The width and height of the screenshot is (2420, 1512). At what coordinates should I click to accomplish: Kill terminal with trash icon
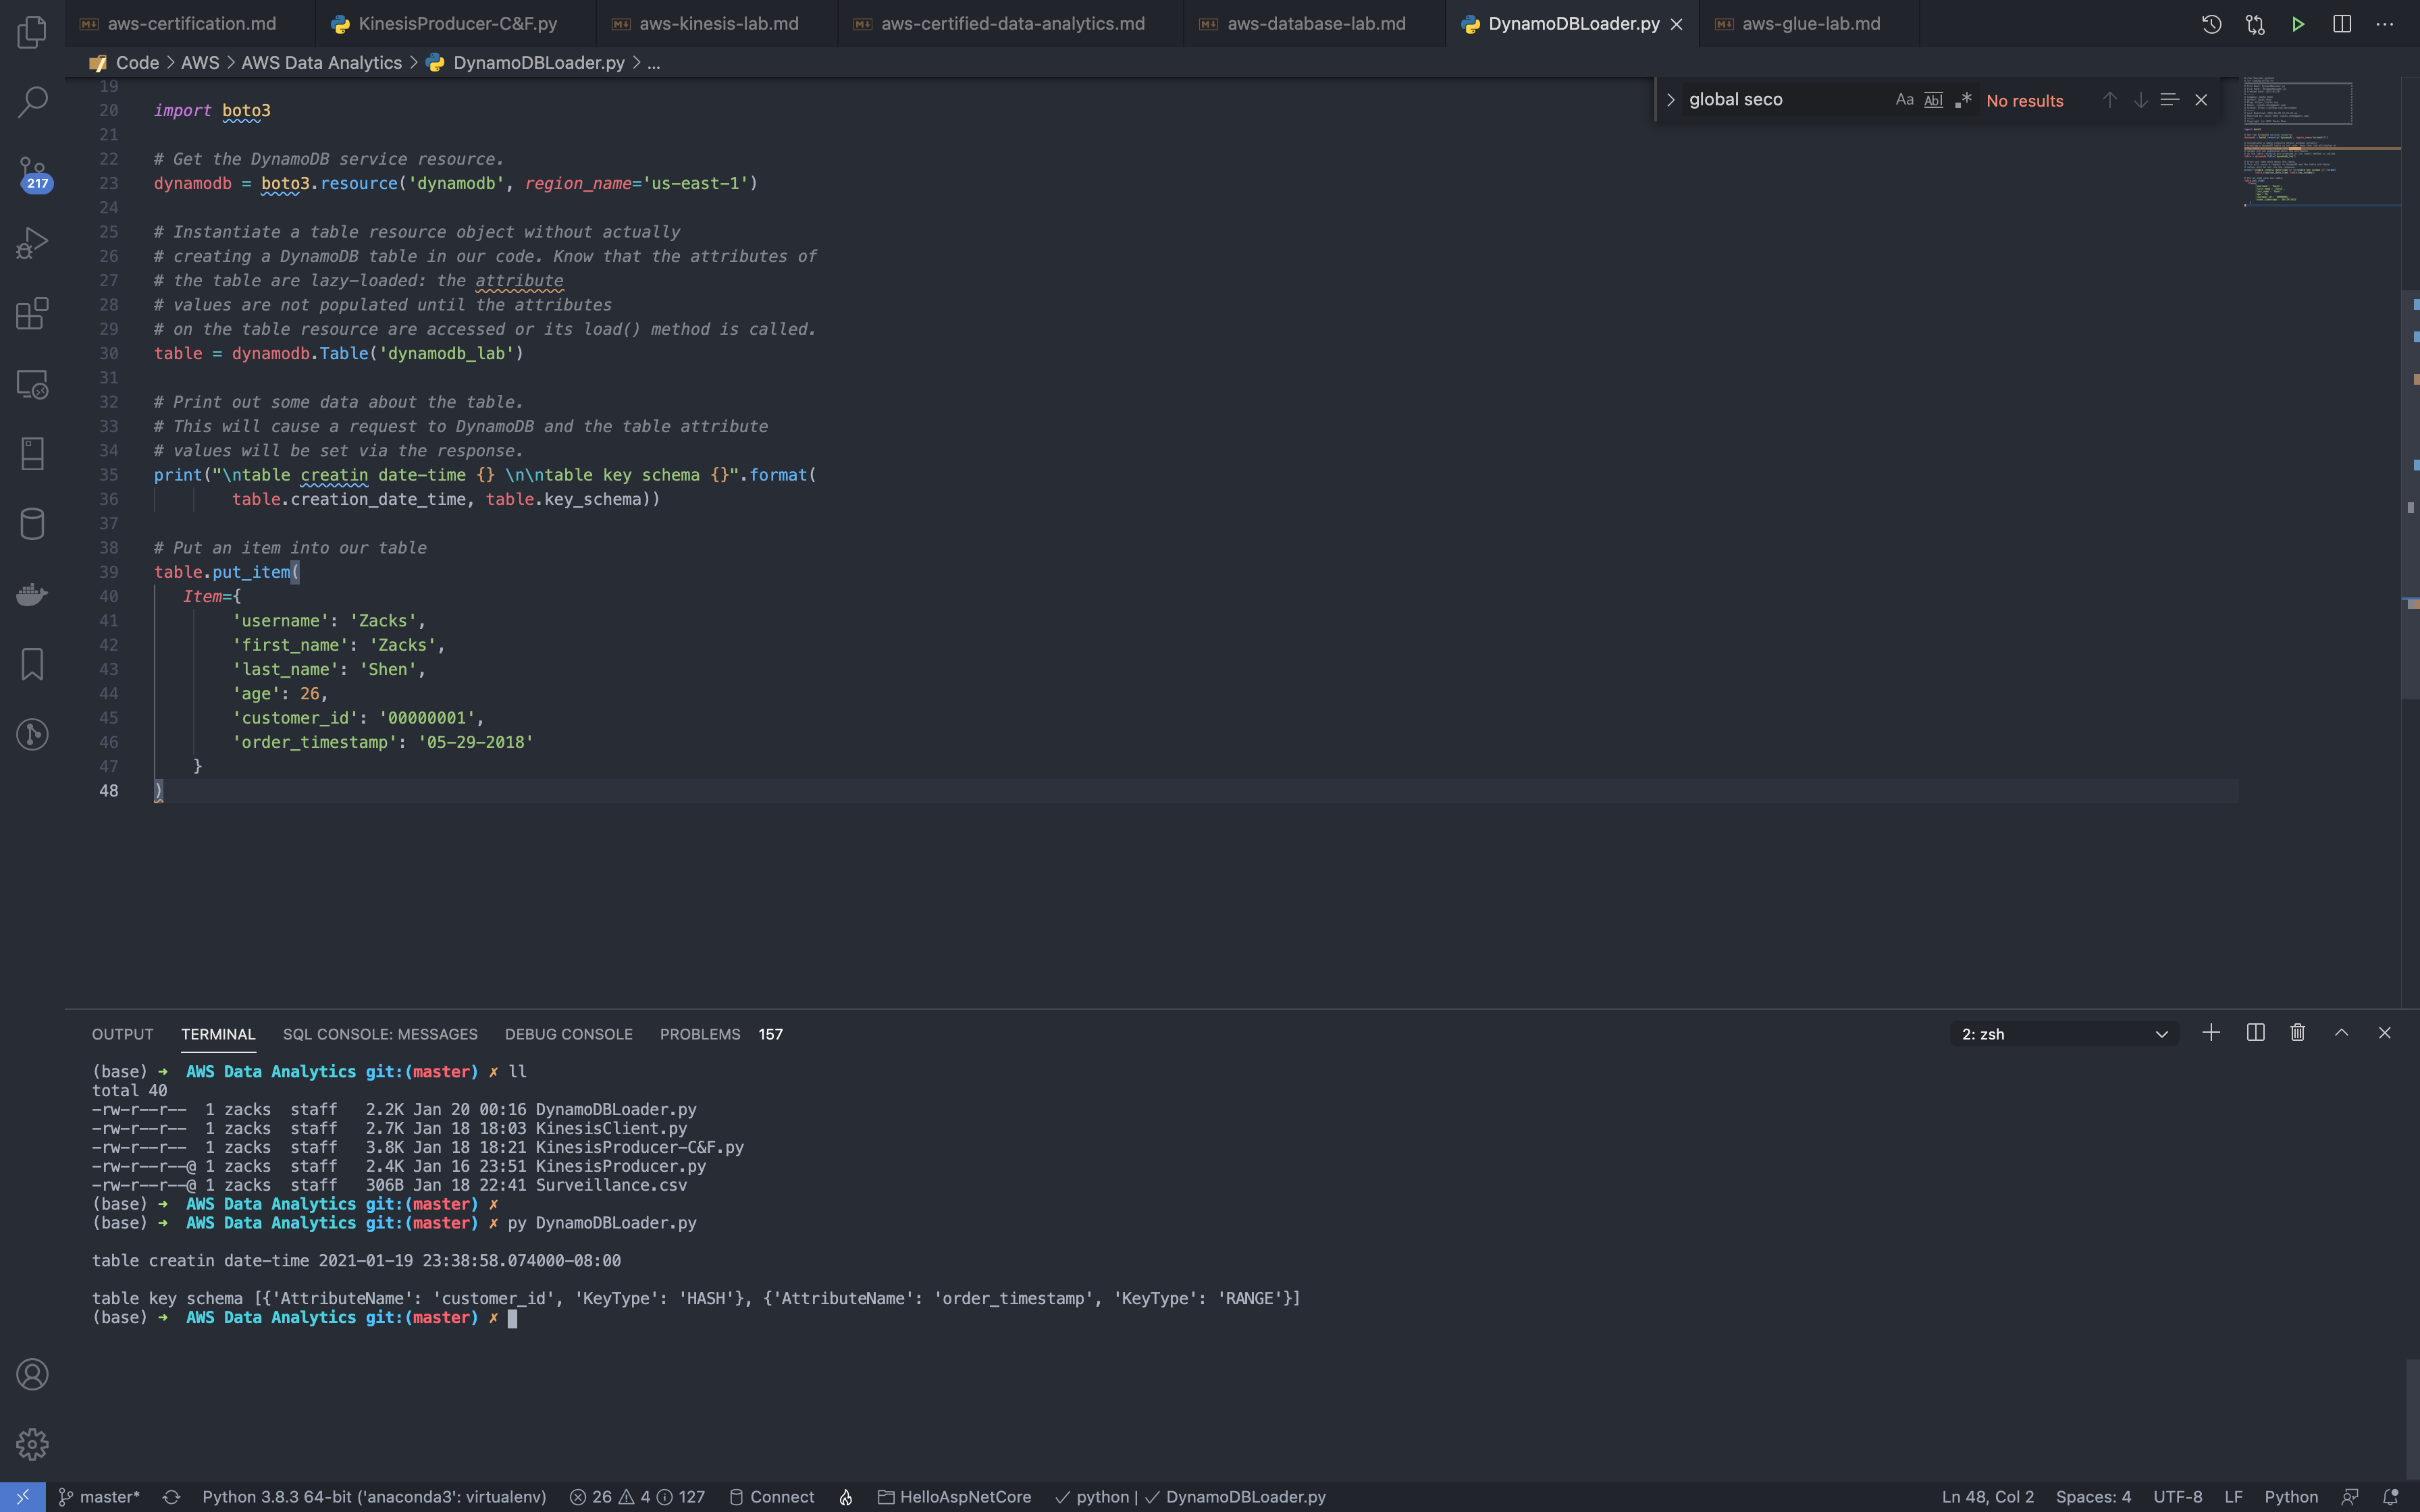tap(2297, 1033)
